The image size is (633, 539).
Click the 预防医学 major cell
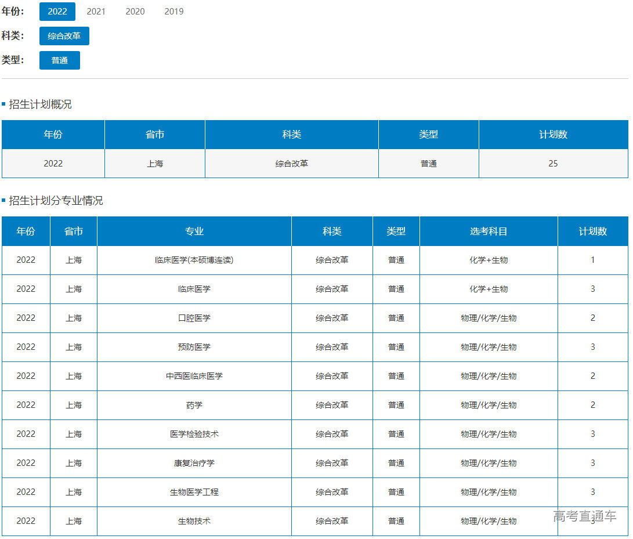pyautogui.click(x=194, y=348)
